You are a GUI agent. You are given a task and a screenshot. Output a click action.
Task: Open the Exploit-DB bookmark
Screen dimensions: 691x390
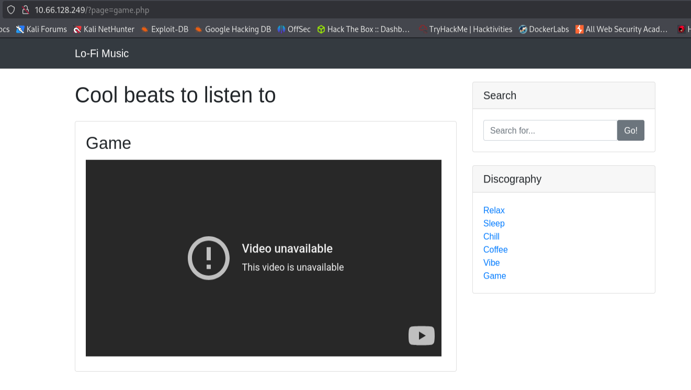[164, 29]
